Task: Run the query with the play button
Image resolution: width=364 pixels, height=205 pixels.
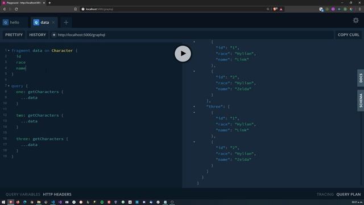Action: (183, 54)
